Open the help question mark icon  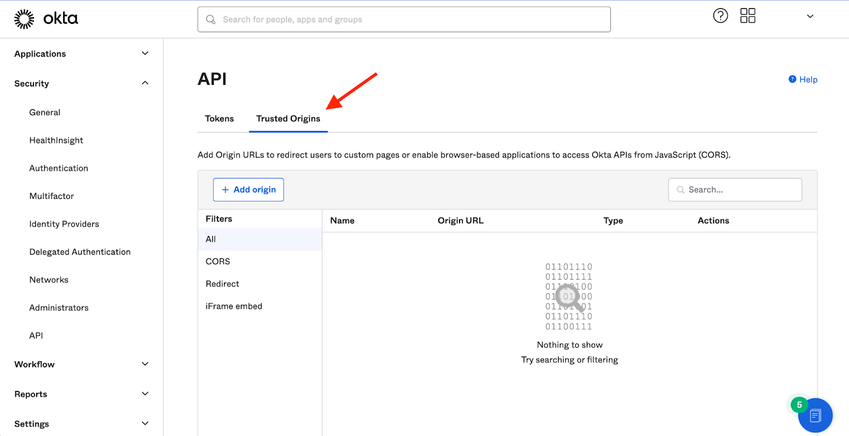point(720,16)
